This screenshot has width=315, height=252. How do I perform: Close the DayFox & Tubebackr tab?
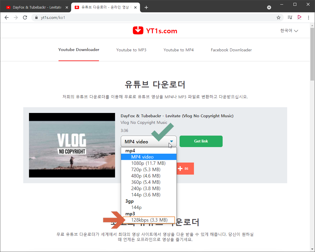[x=67, y=7]
